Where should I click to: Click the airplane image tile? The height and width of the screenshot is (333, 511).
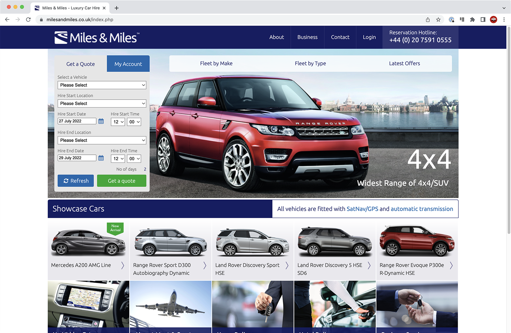pyautogui.click(x=171, y=304)
